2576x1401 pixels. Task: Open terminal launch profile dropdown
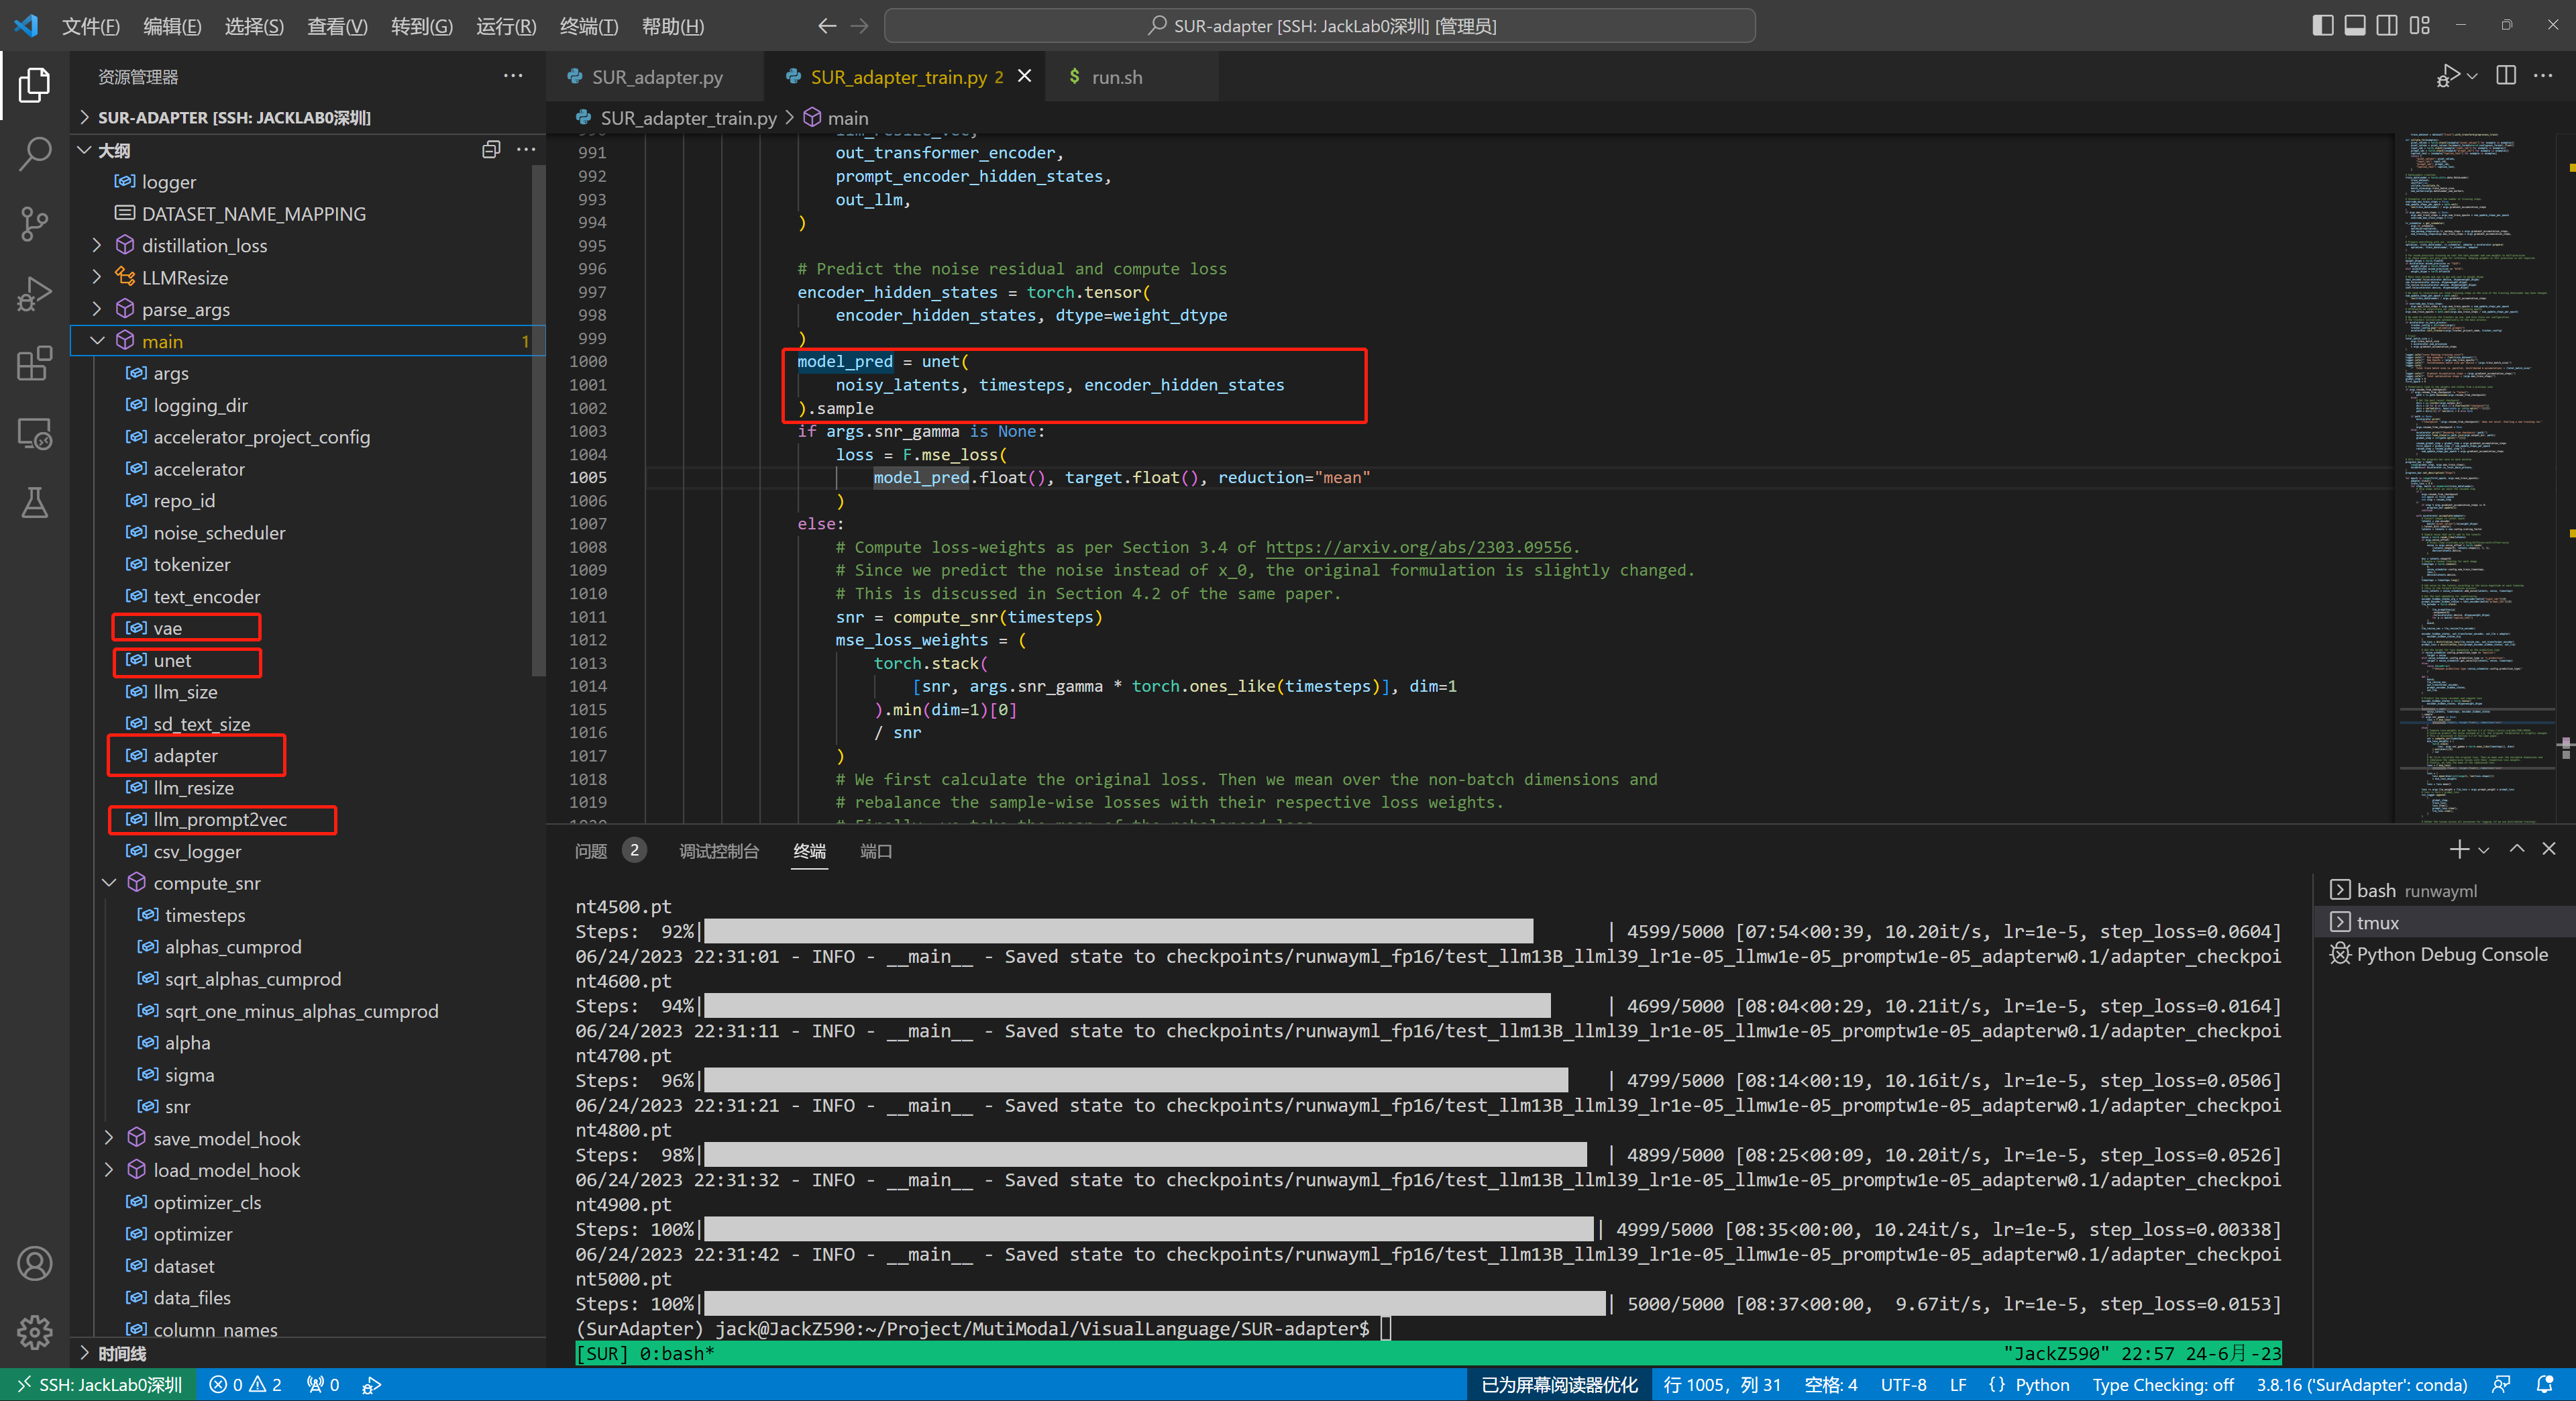pyautogui.click(x=2484, y=850)
